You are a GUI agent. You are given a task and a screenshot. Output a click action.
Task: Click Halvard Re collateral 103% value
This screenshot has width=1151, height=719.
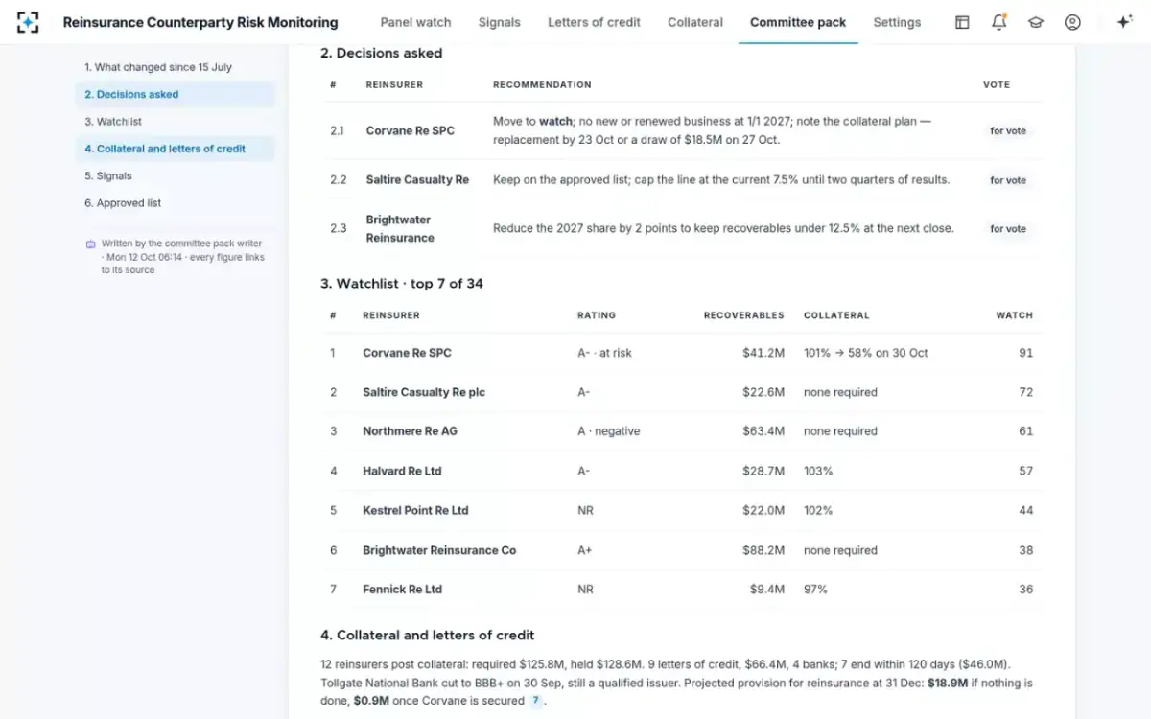(x=818, y=471)
